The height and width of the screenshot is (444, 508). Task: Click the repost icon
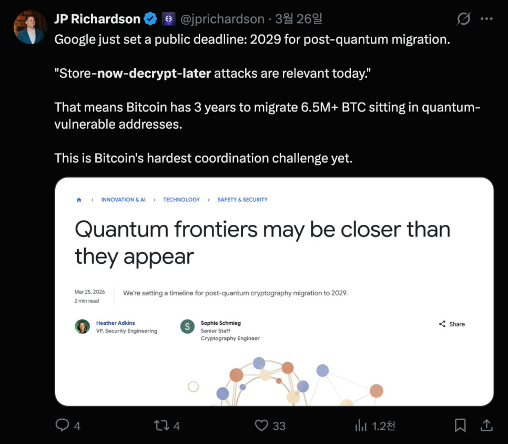[161, 425]
